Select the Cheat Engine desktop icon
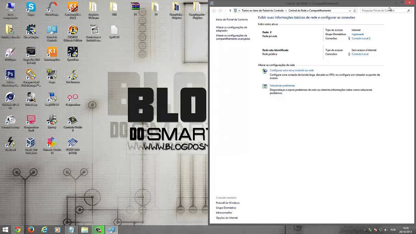The height and width of the screenshot is (234, 416). [31, 32]
